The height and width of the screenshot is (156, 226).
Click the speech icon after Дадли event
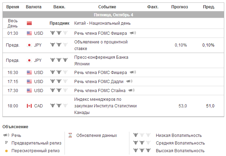point(129,81)
